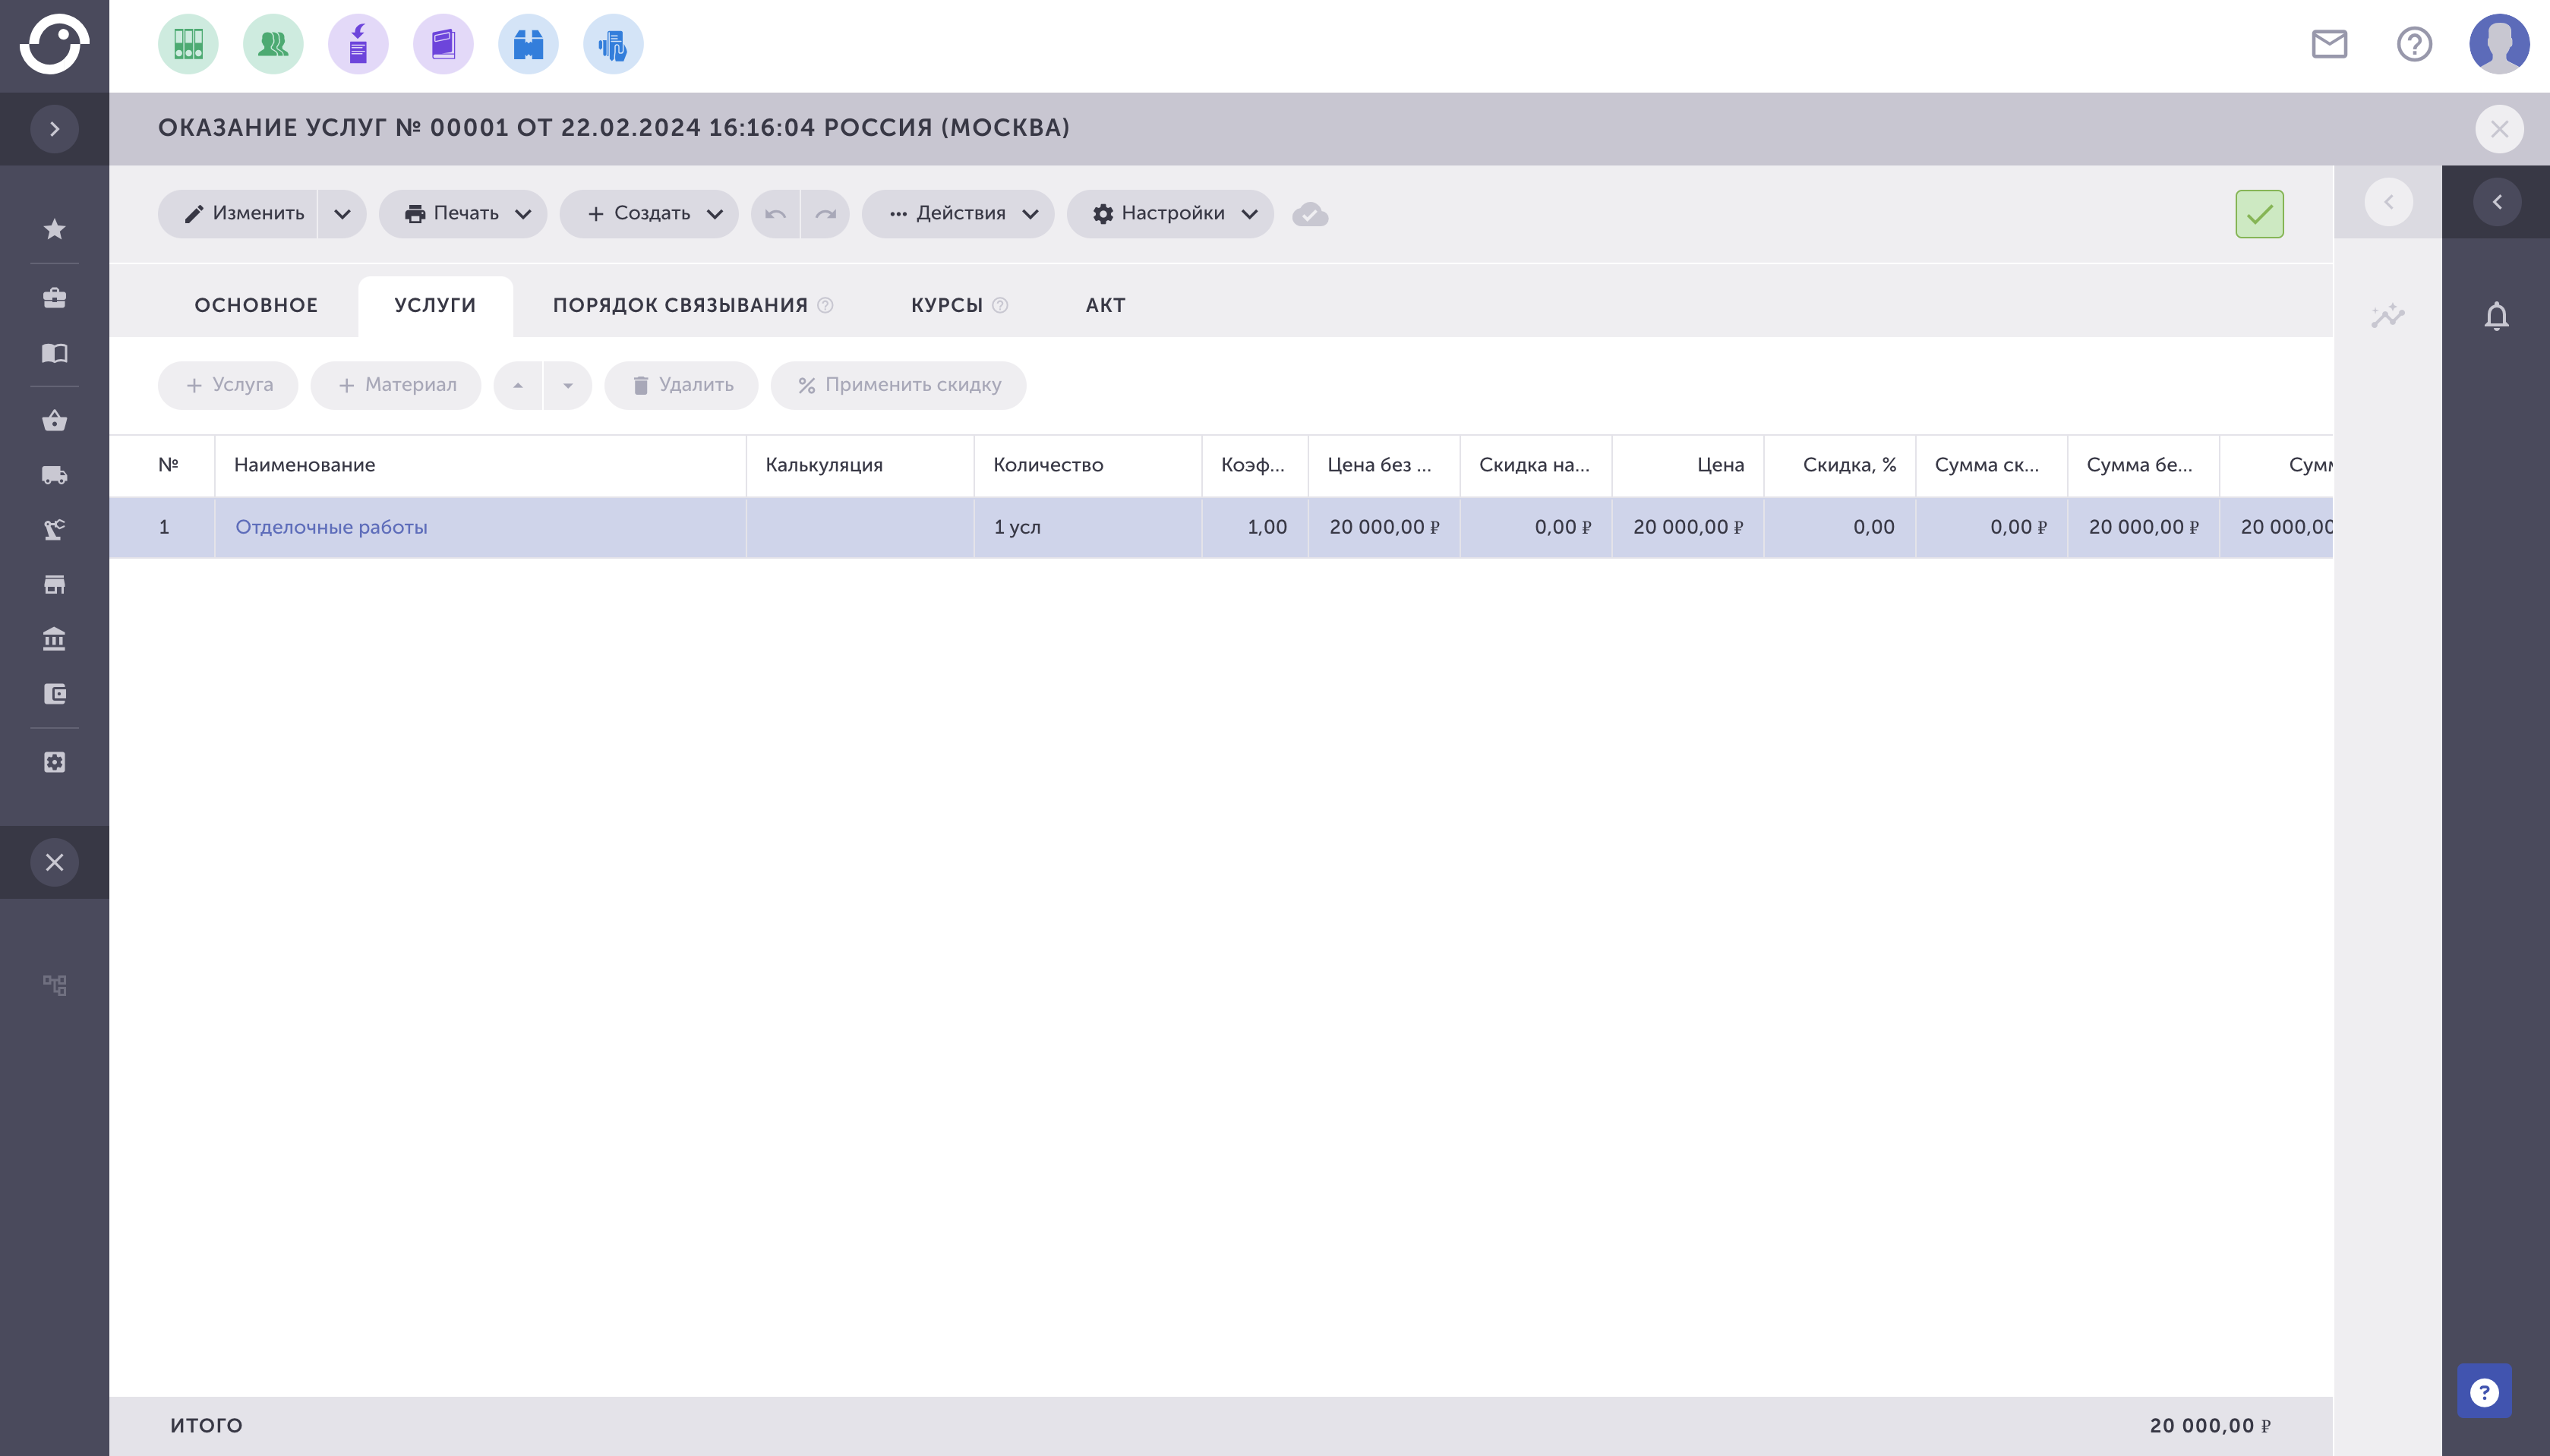Open the blue hand-chart module icon

[613, 44]
